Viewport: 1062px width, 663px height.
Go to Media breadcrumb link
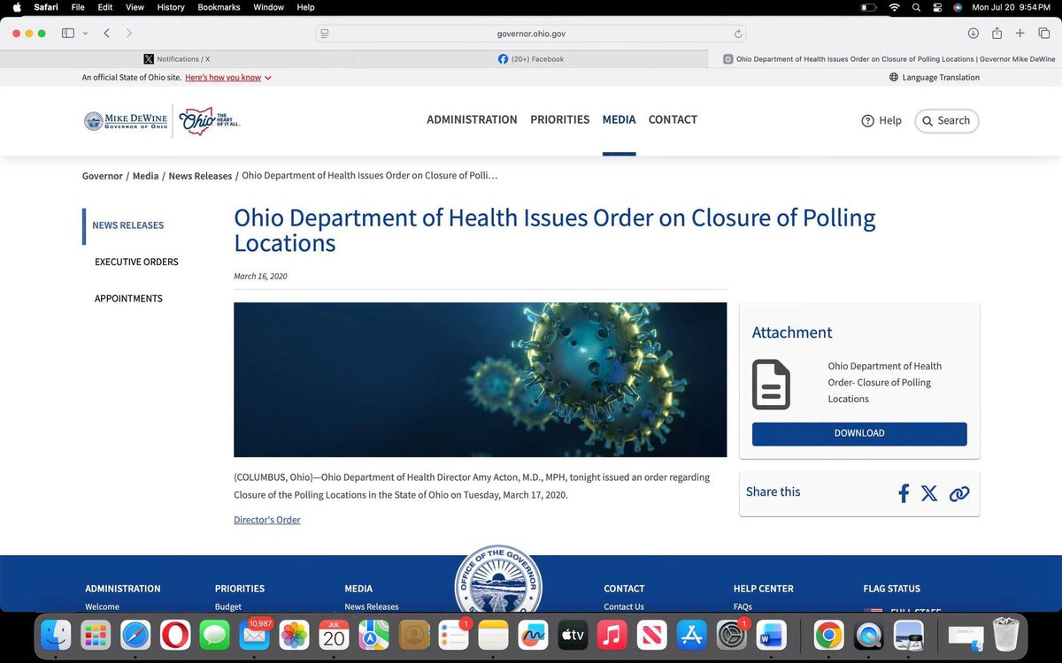pyautogui.click(x=146, y=176)
